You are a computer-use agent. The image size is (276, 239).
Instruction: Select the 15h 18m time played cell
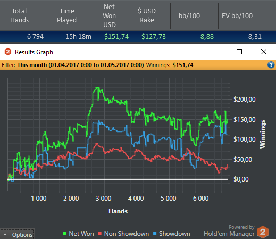point(78,37)
